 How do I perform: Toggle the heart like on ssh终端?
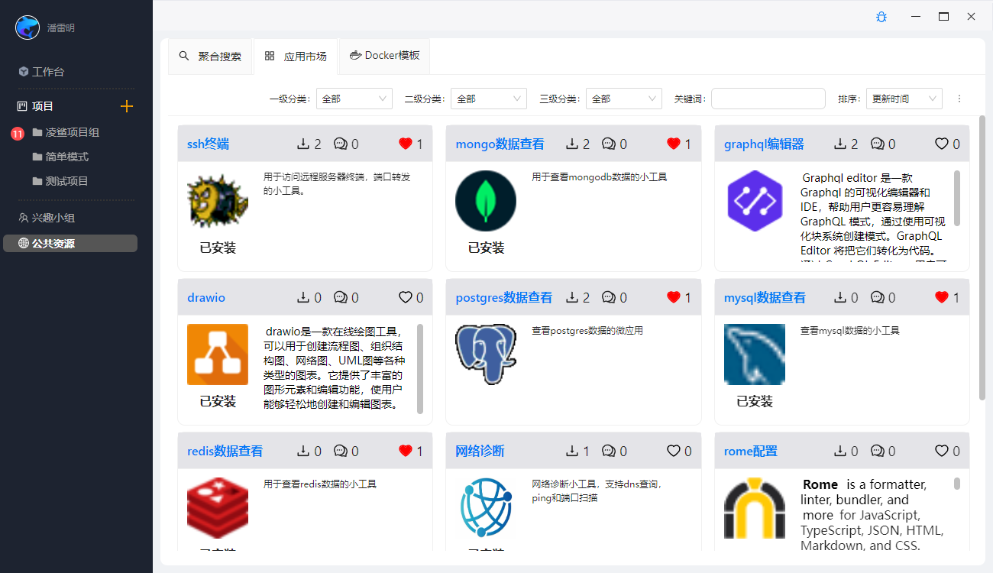pos(405,144)
